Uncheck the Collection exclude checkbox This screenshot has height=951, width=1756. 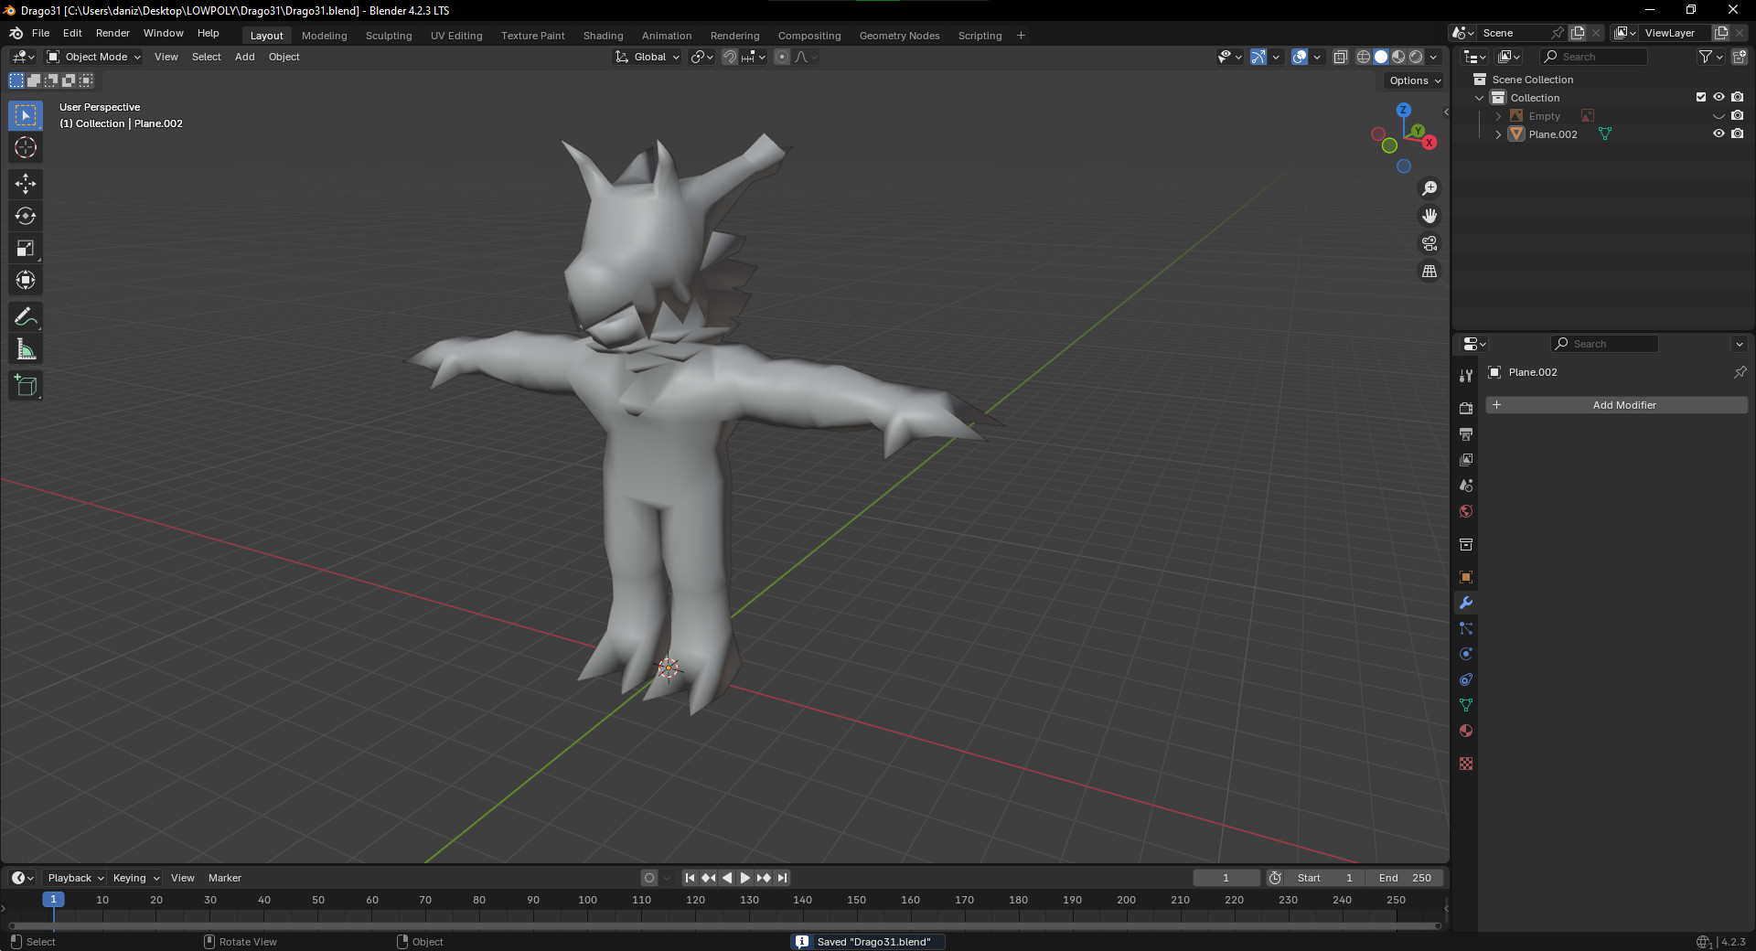tap(1701, 97)
